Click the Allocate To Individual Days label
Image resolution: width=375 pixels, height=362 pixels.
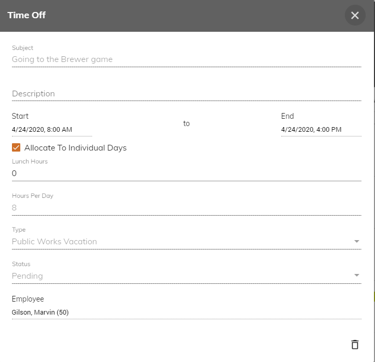click(x=75, y=148)
